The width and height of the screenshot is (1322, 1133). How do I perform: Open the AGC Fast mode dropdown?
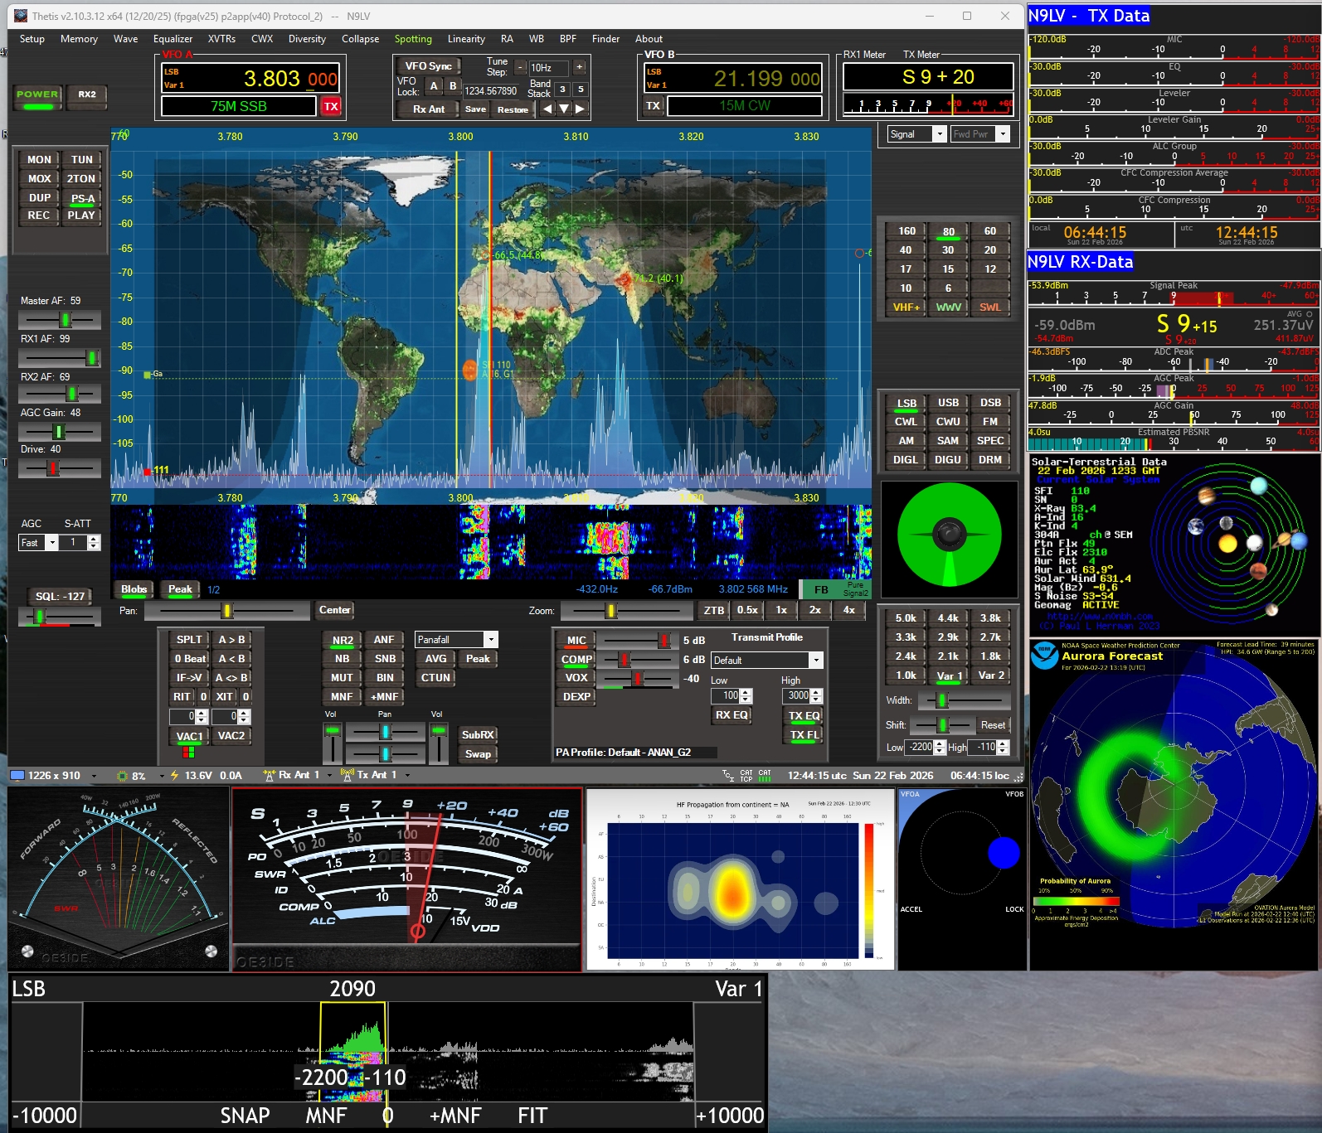[51, 543]
